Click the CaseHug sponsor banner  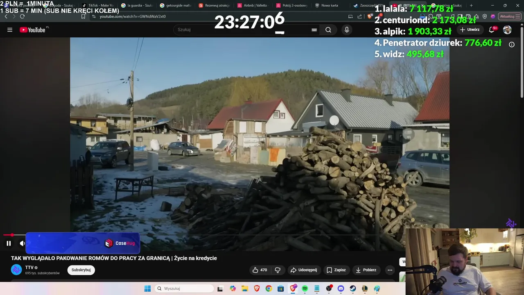click(83, 243)
